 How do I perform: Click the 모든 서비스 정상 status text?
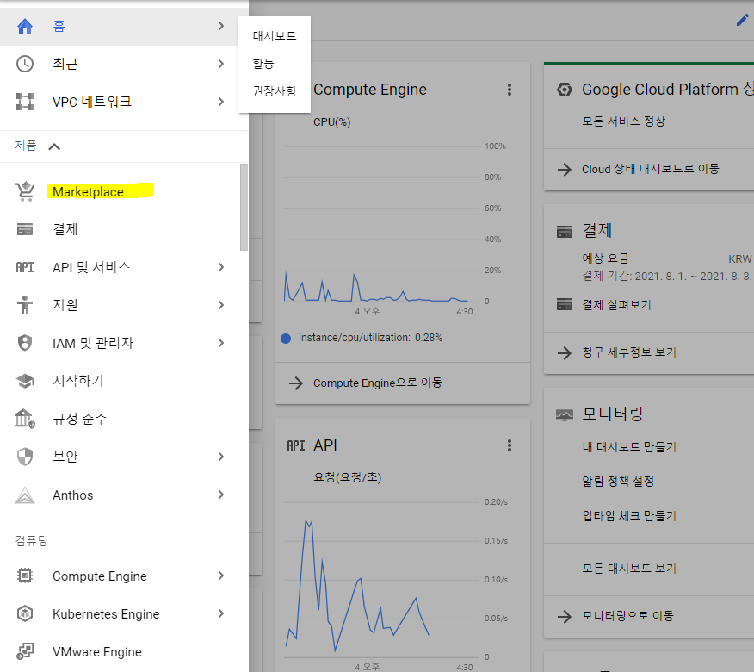(623, 121)
